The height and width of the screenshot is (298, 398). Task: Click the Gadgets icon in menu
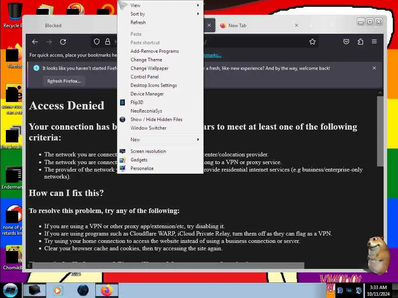(122, 160)
